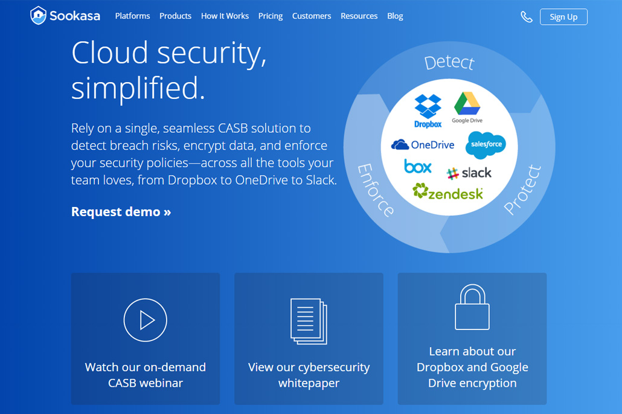Go to How It Works page
This screenshot has width=622, height=414.
[225, 16]
